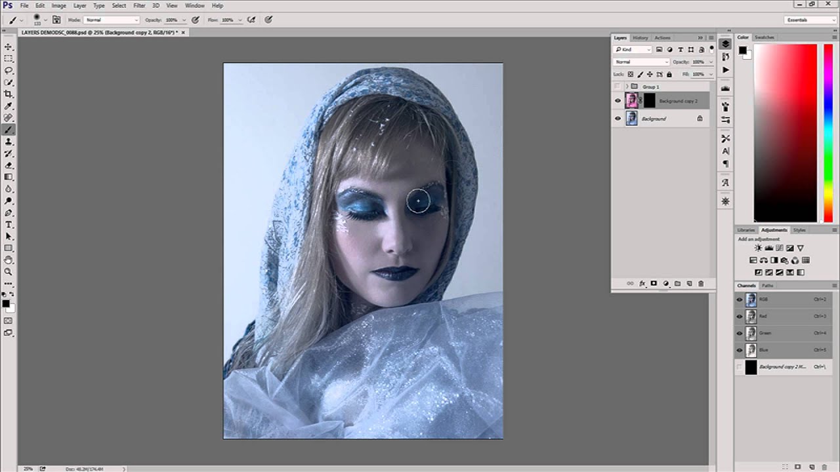Open the brush Mode dropdown
Image resolution: width=840 pixels, height=472 pixels.
[112, 20]
